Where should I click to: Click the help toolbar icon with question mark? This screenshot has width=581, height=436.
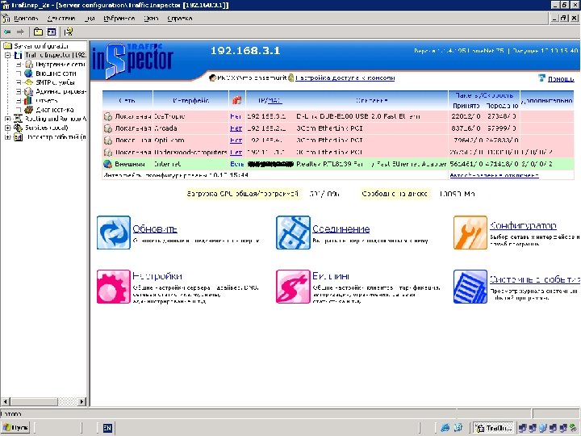(69, 31)
